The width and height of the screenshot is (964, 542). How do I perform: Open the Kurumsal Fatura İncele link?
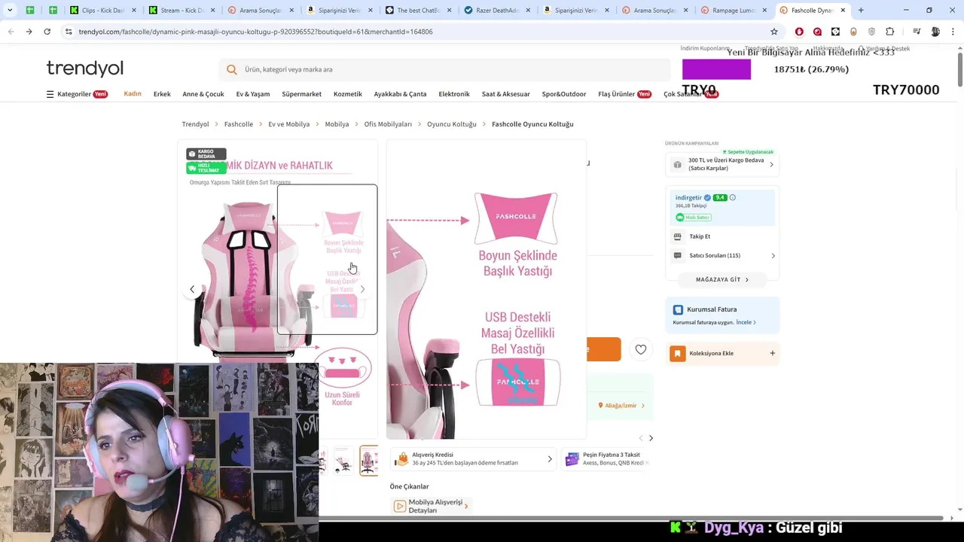[x=746, y=322]
